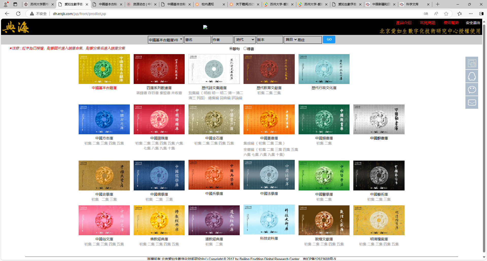Click the 典海 logo

point(16,27)
